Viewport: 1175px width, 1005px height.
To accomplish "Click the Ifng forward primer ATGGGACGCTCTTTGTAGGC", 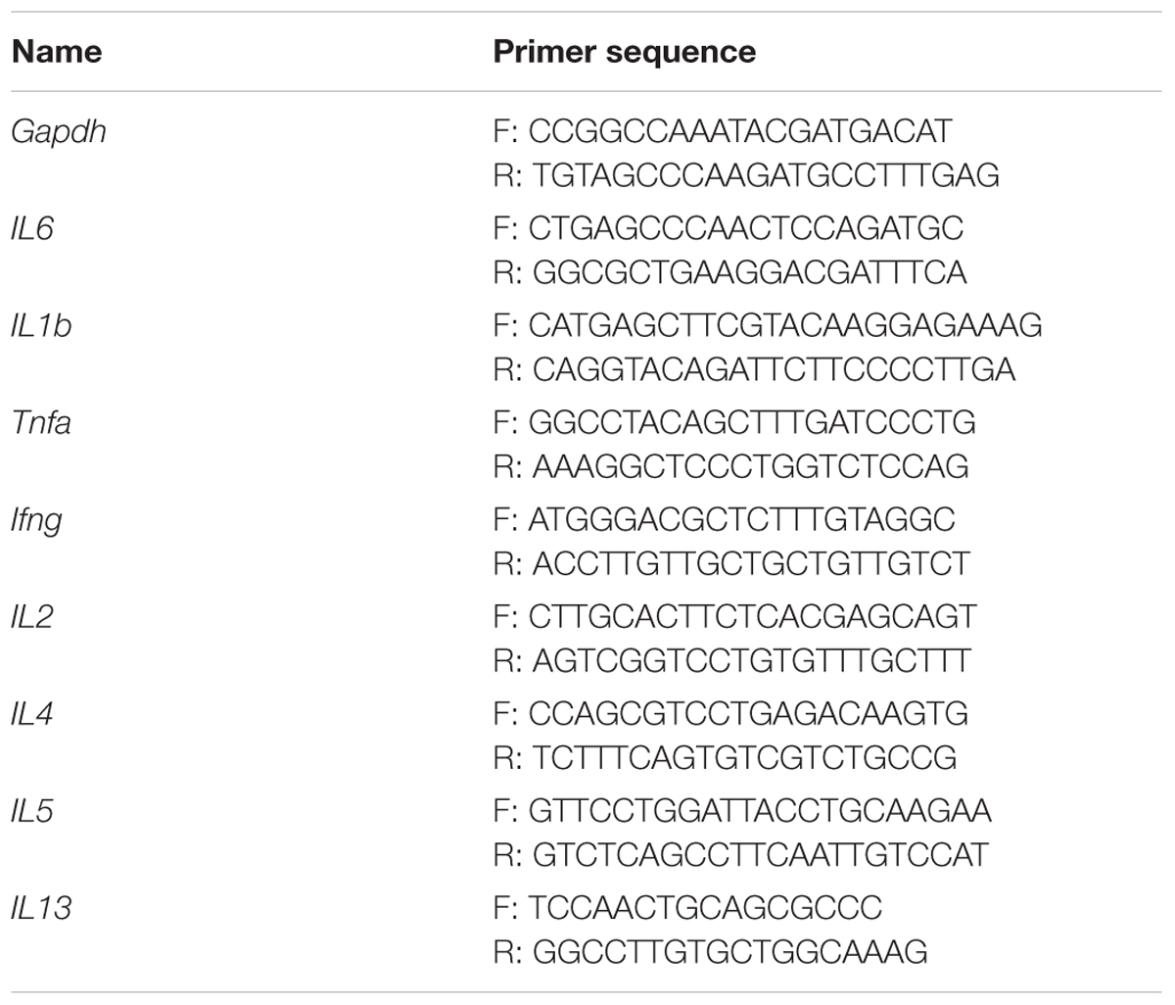I will tap(725, 519).
